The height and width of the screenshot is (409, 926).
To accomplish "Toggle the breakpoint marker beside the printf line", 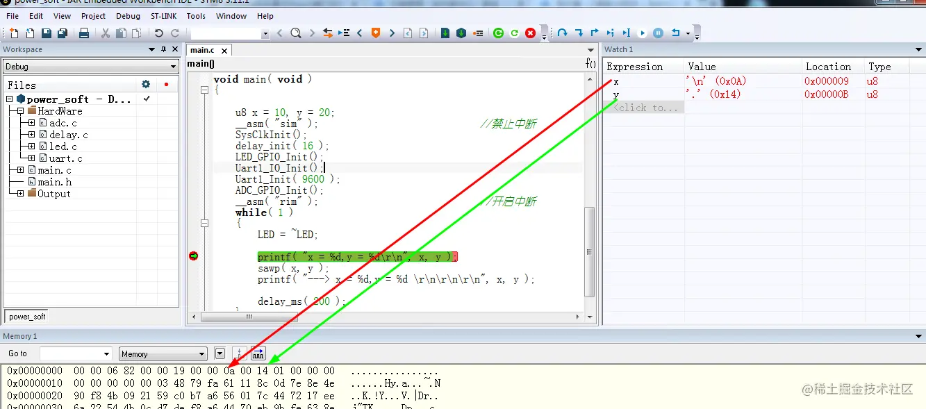I will (x=193, y=256).
